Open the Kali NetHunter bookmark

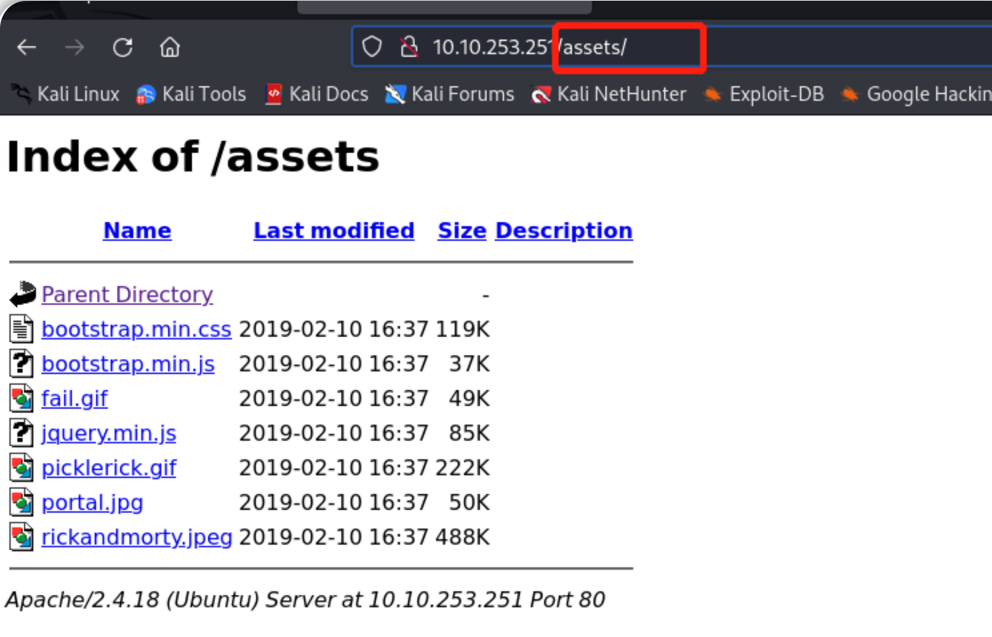tap(609, 94)
